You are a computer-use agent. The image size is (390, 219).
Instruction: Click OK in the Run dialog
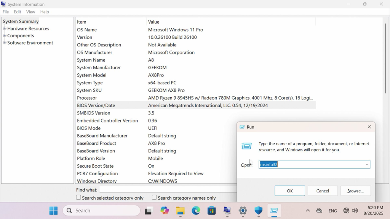[x=290, y=191]
